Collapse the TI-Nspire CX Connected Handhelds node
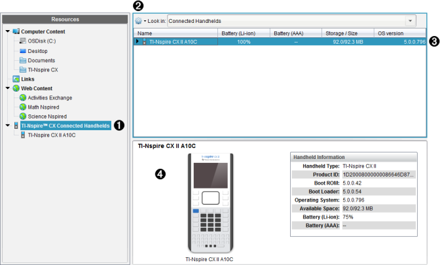Viewport: 440px width, 265px height. (7, 126)
